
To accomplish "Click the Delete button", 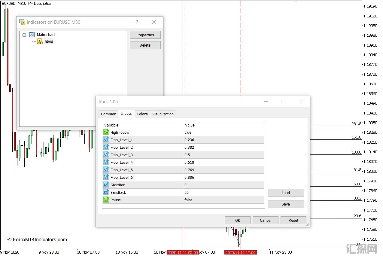I will pos(145,45).
